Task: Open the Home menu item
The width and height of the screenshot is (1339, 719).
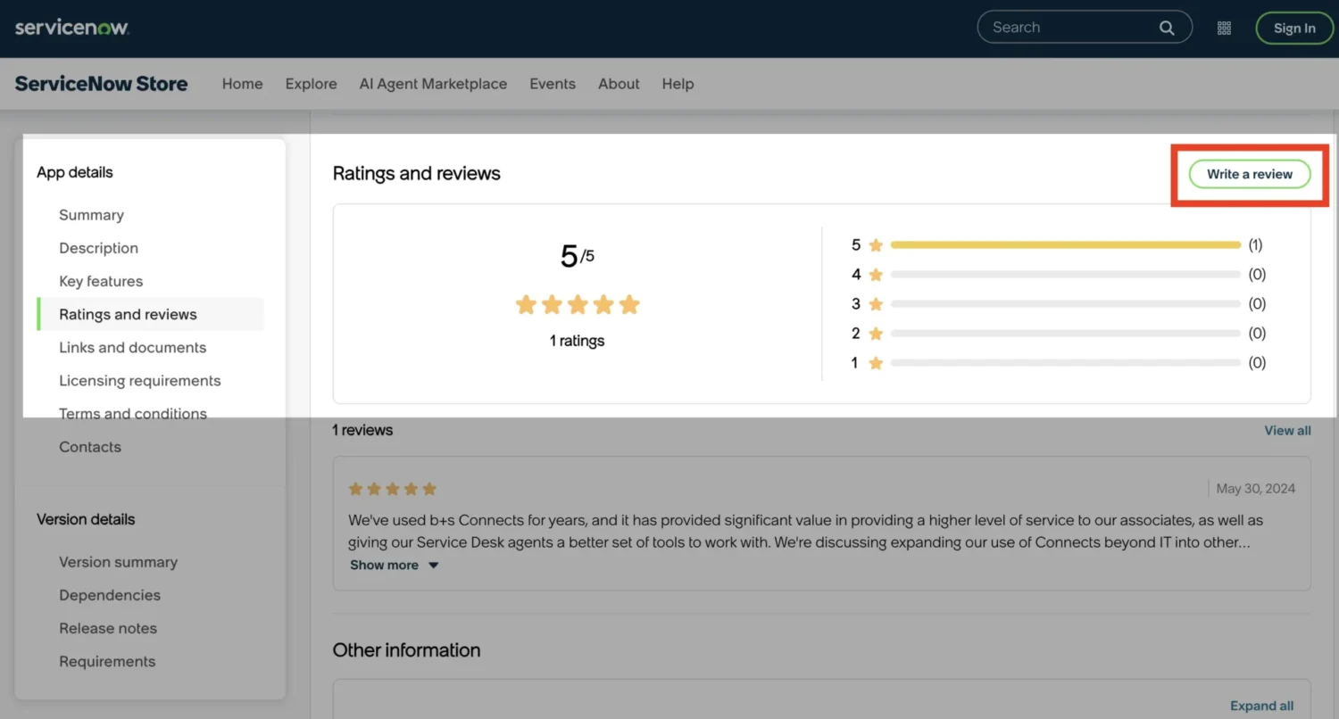Action: pyautogui.click(x=242, y=84)
